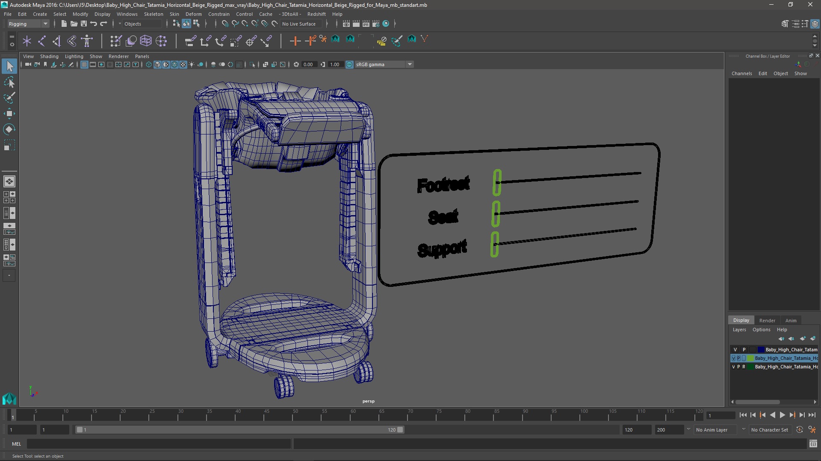Open Layers menu in Layer Editor
This screenshot has height=461, width=821.
(739, 330)
